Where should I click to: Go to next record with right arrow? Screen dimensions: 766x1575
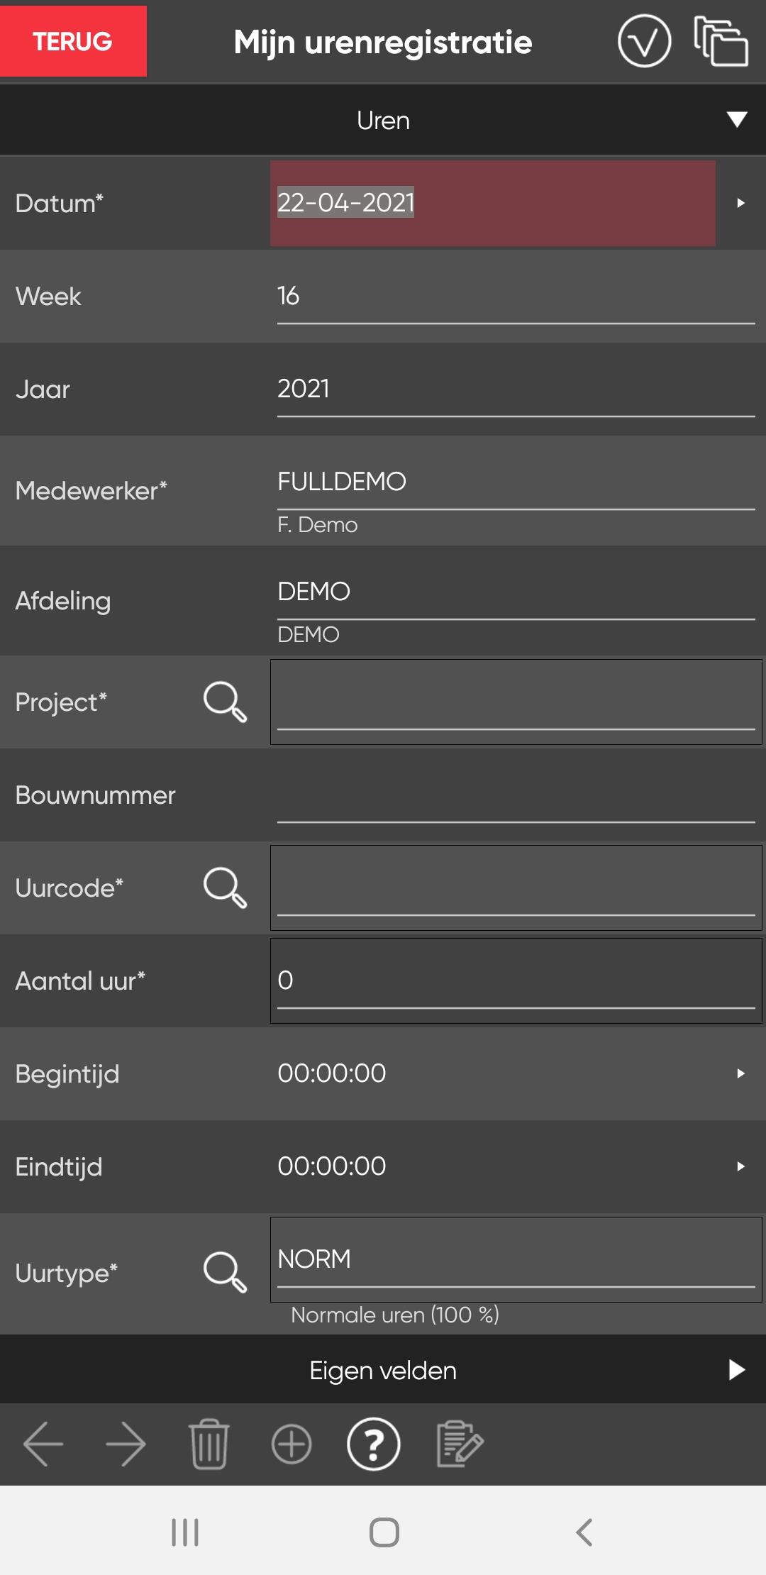(126, 1443)
